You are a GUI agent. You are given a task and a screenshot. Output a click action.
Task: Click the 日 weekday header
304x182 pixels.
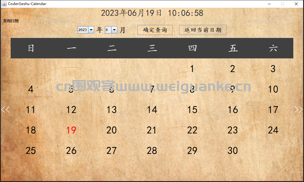31,48
